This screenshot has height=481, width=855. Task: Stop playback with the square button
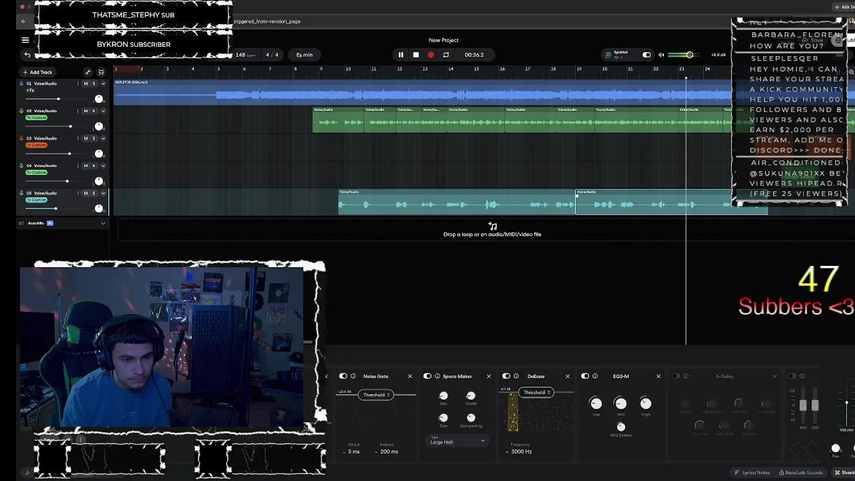point(415,55)
